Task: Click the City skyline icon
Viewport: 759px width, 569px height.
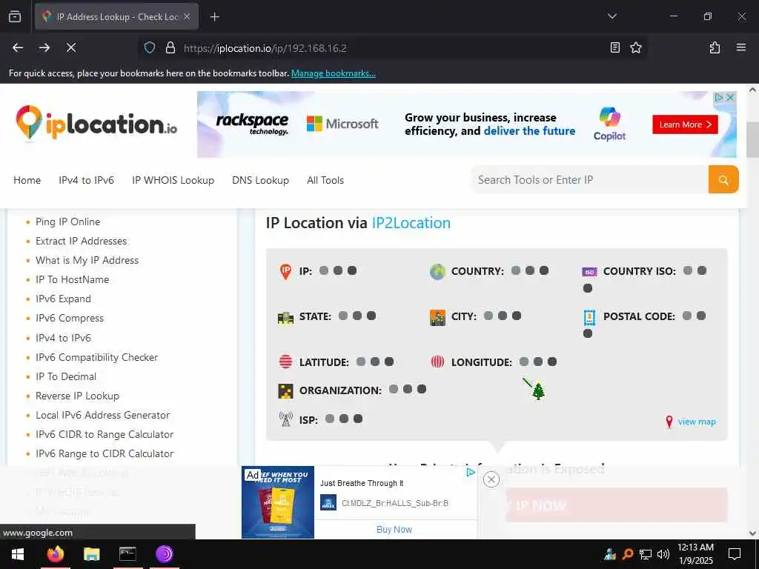Action: 437,317
